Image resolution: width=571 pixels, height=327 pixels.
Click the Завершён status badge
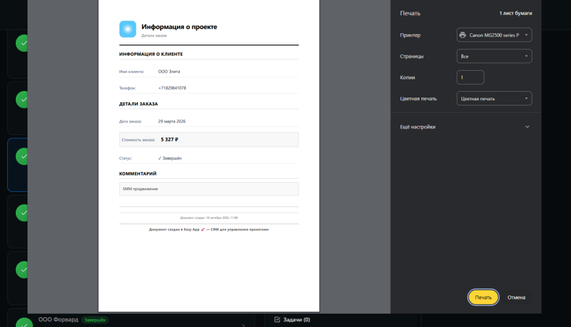(x=95, y=320)
